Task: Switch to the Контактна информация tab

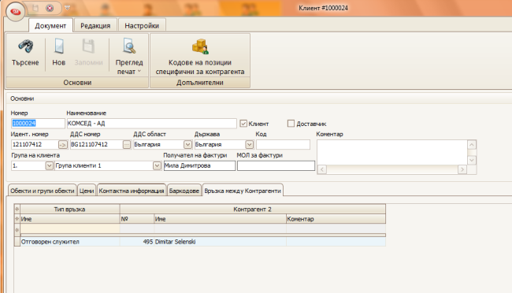Action: point(132,191)
